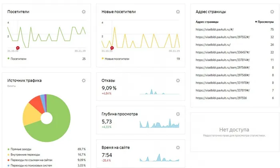Click the Глубина просмотра value 5,73
The image size is (280, 168).
point(107,122)
